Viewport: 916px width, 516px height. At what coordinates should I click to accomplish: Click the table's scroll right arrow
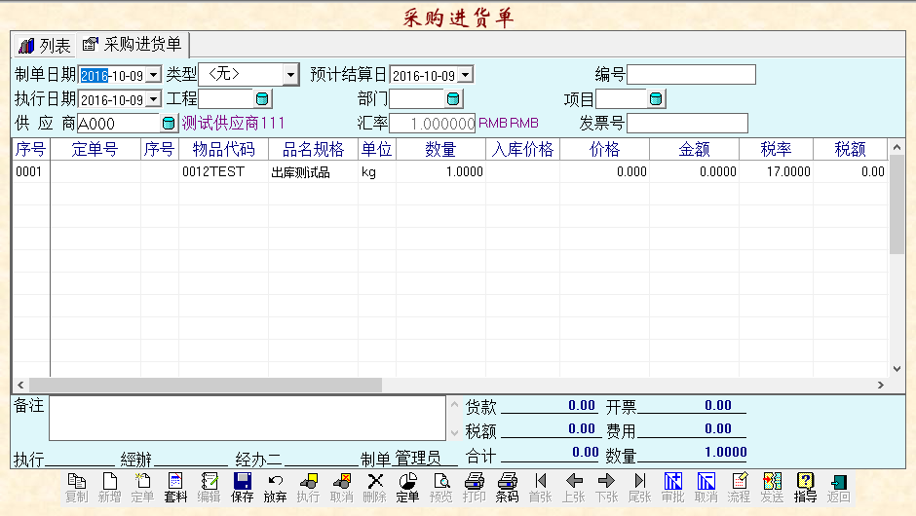[880, 385]
